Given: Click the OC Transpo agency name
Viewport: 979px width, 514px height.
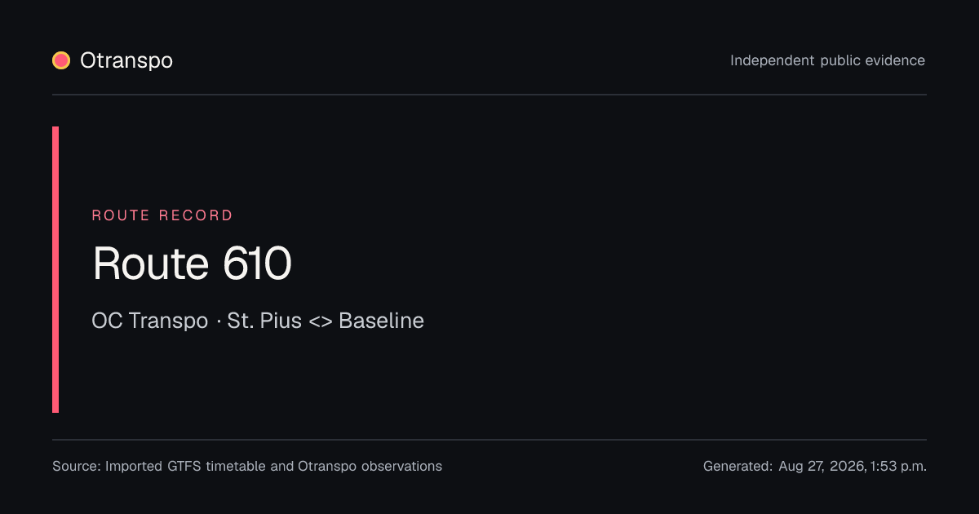Looking at the screenshot, I should [150, 321].
